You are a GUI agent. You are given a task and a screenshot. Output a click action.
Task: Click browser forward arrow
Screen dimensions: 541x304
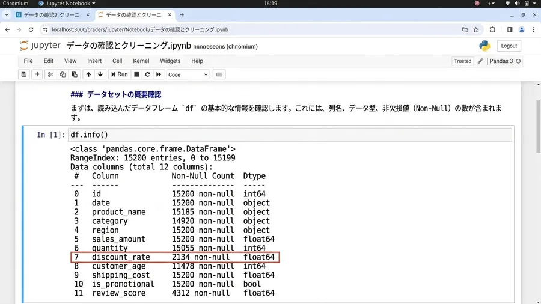coord(19,29)
